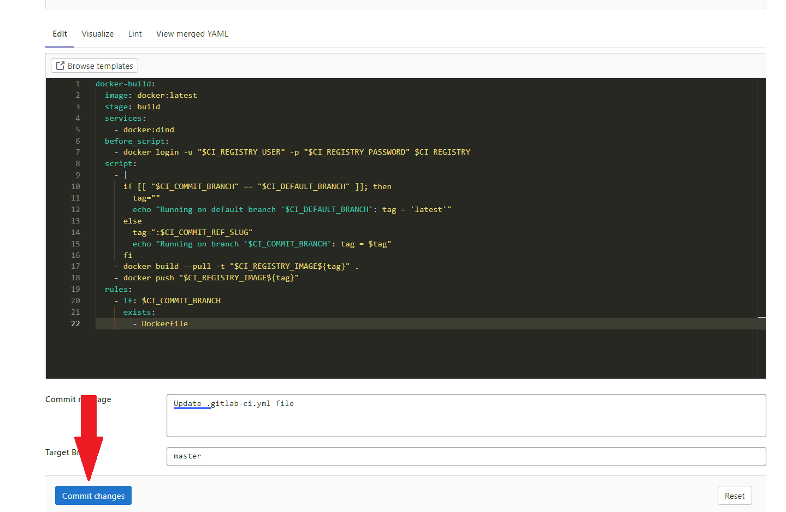The image size is (786, 512).
Task: Click the docker login command line
Action: [x=292, y=152]
